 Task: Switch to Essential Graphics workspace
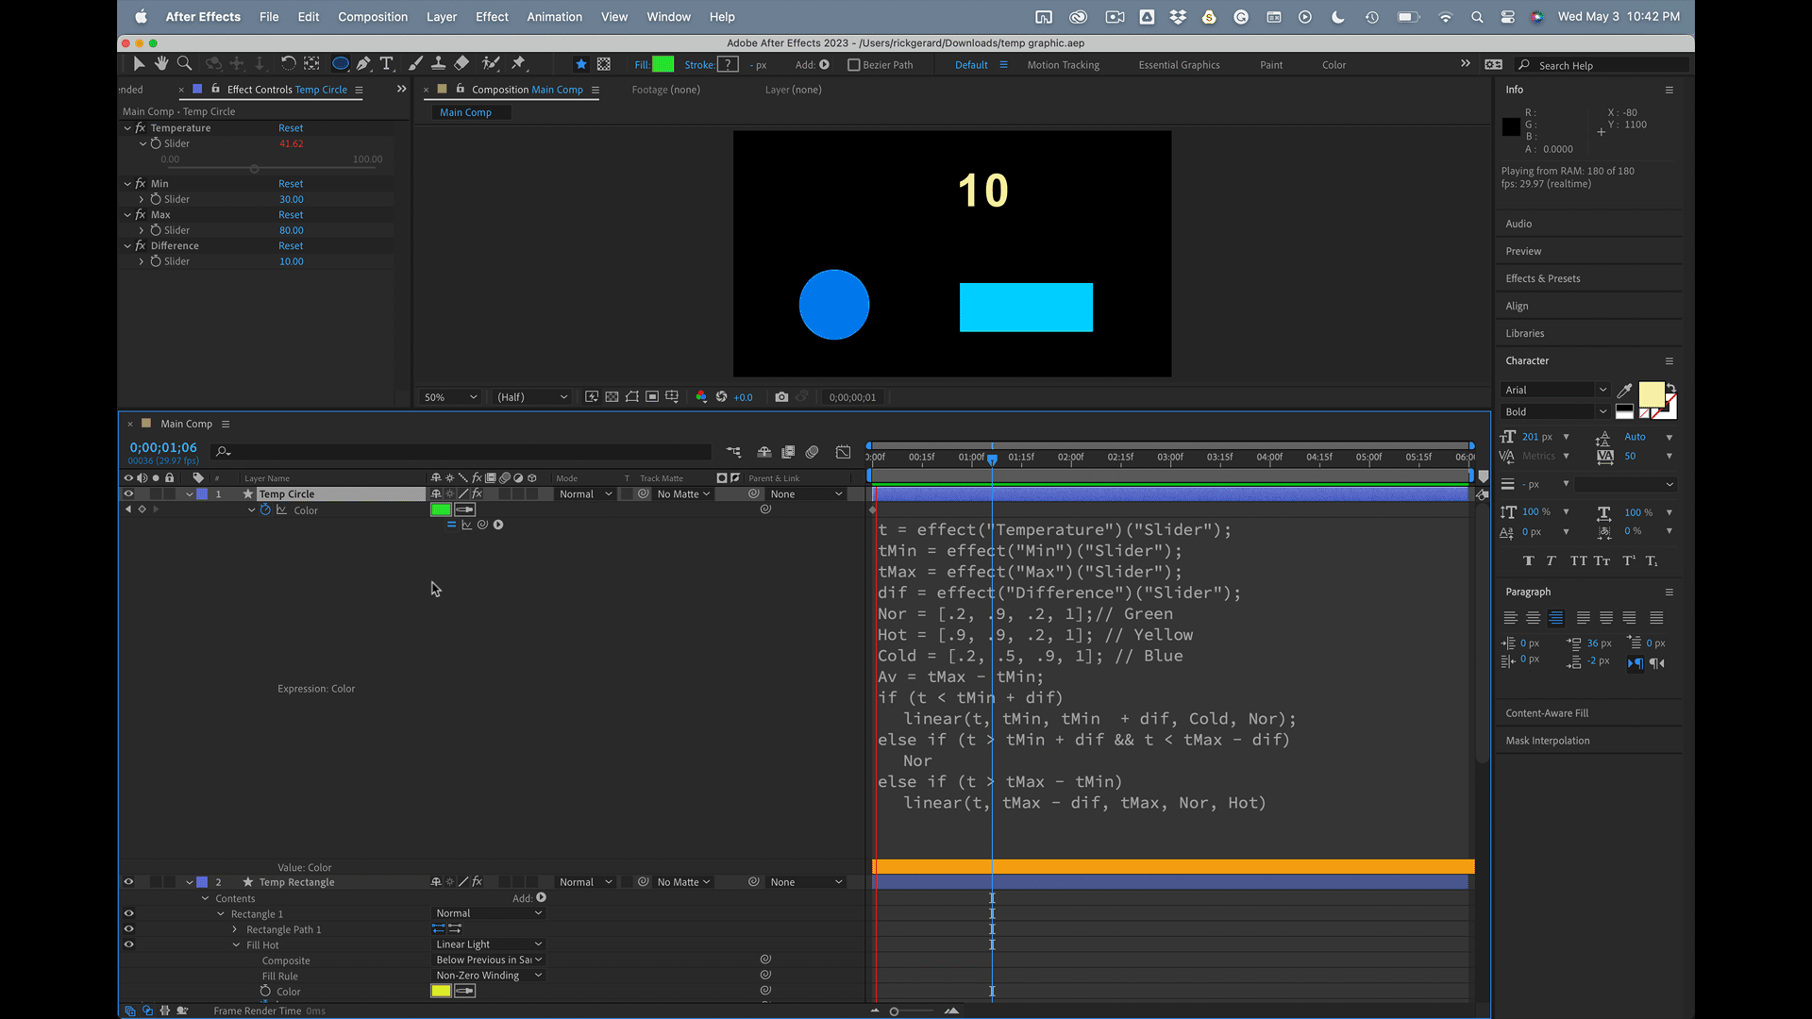point(1179,65)
